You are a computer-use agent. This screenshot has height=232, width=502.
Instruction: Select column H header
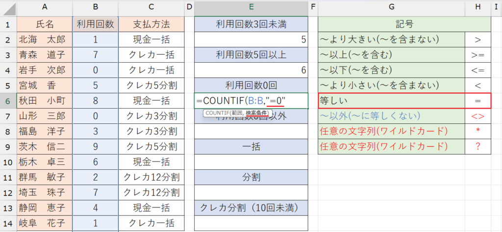pos(478,8)
